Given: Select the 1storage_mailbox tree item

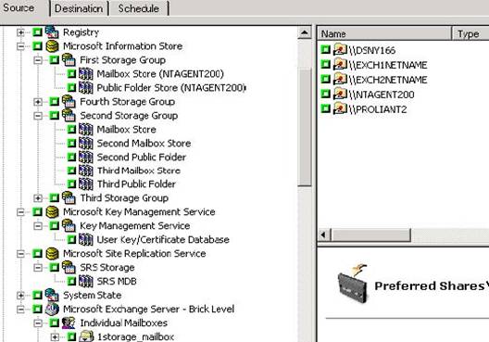Looking at the screenshot, I should pos(135,337).
